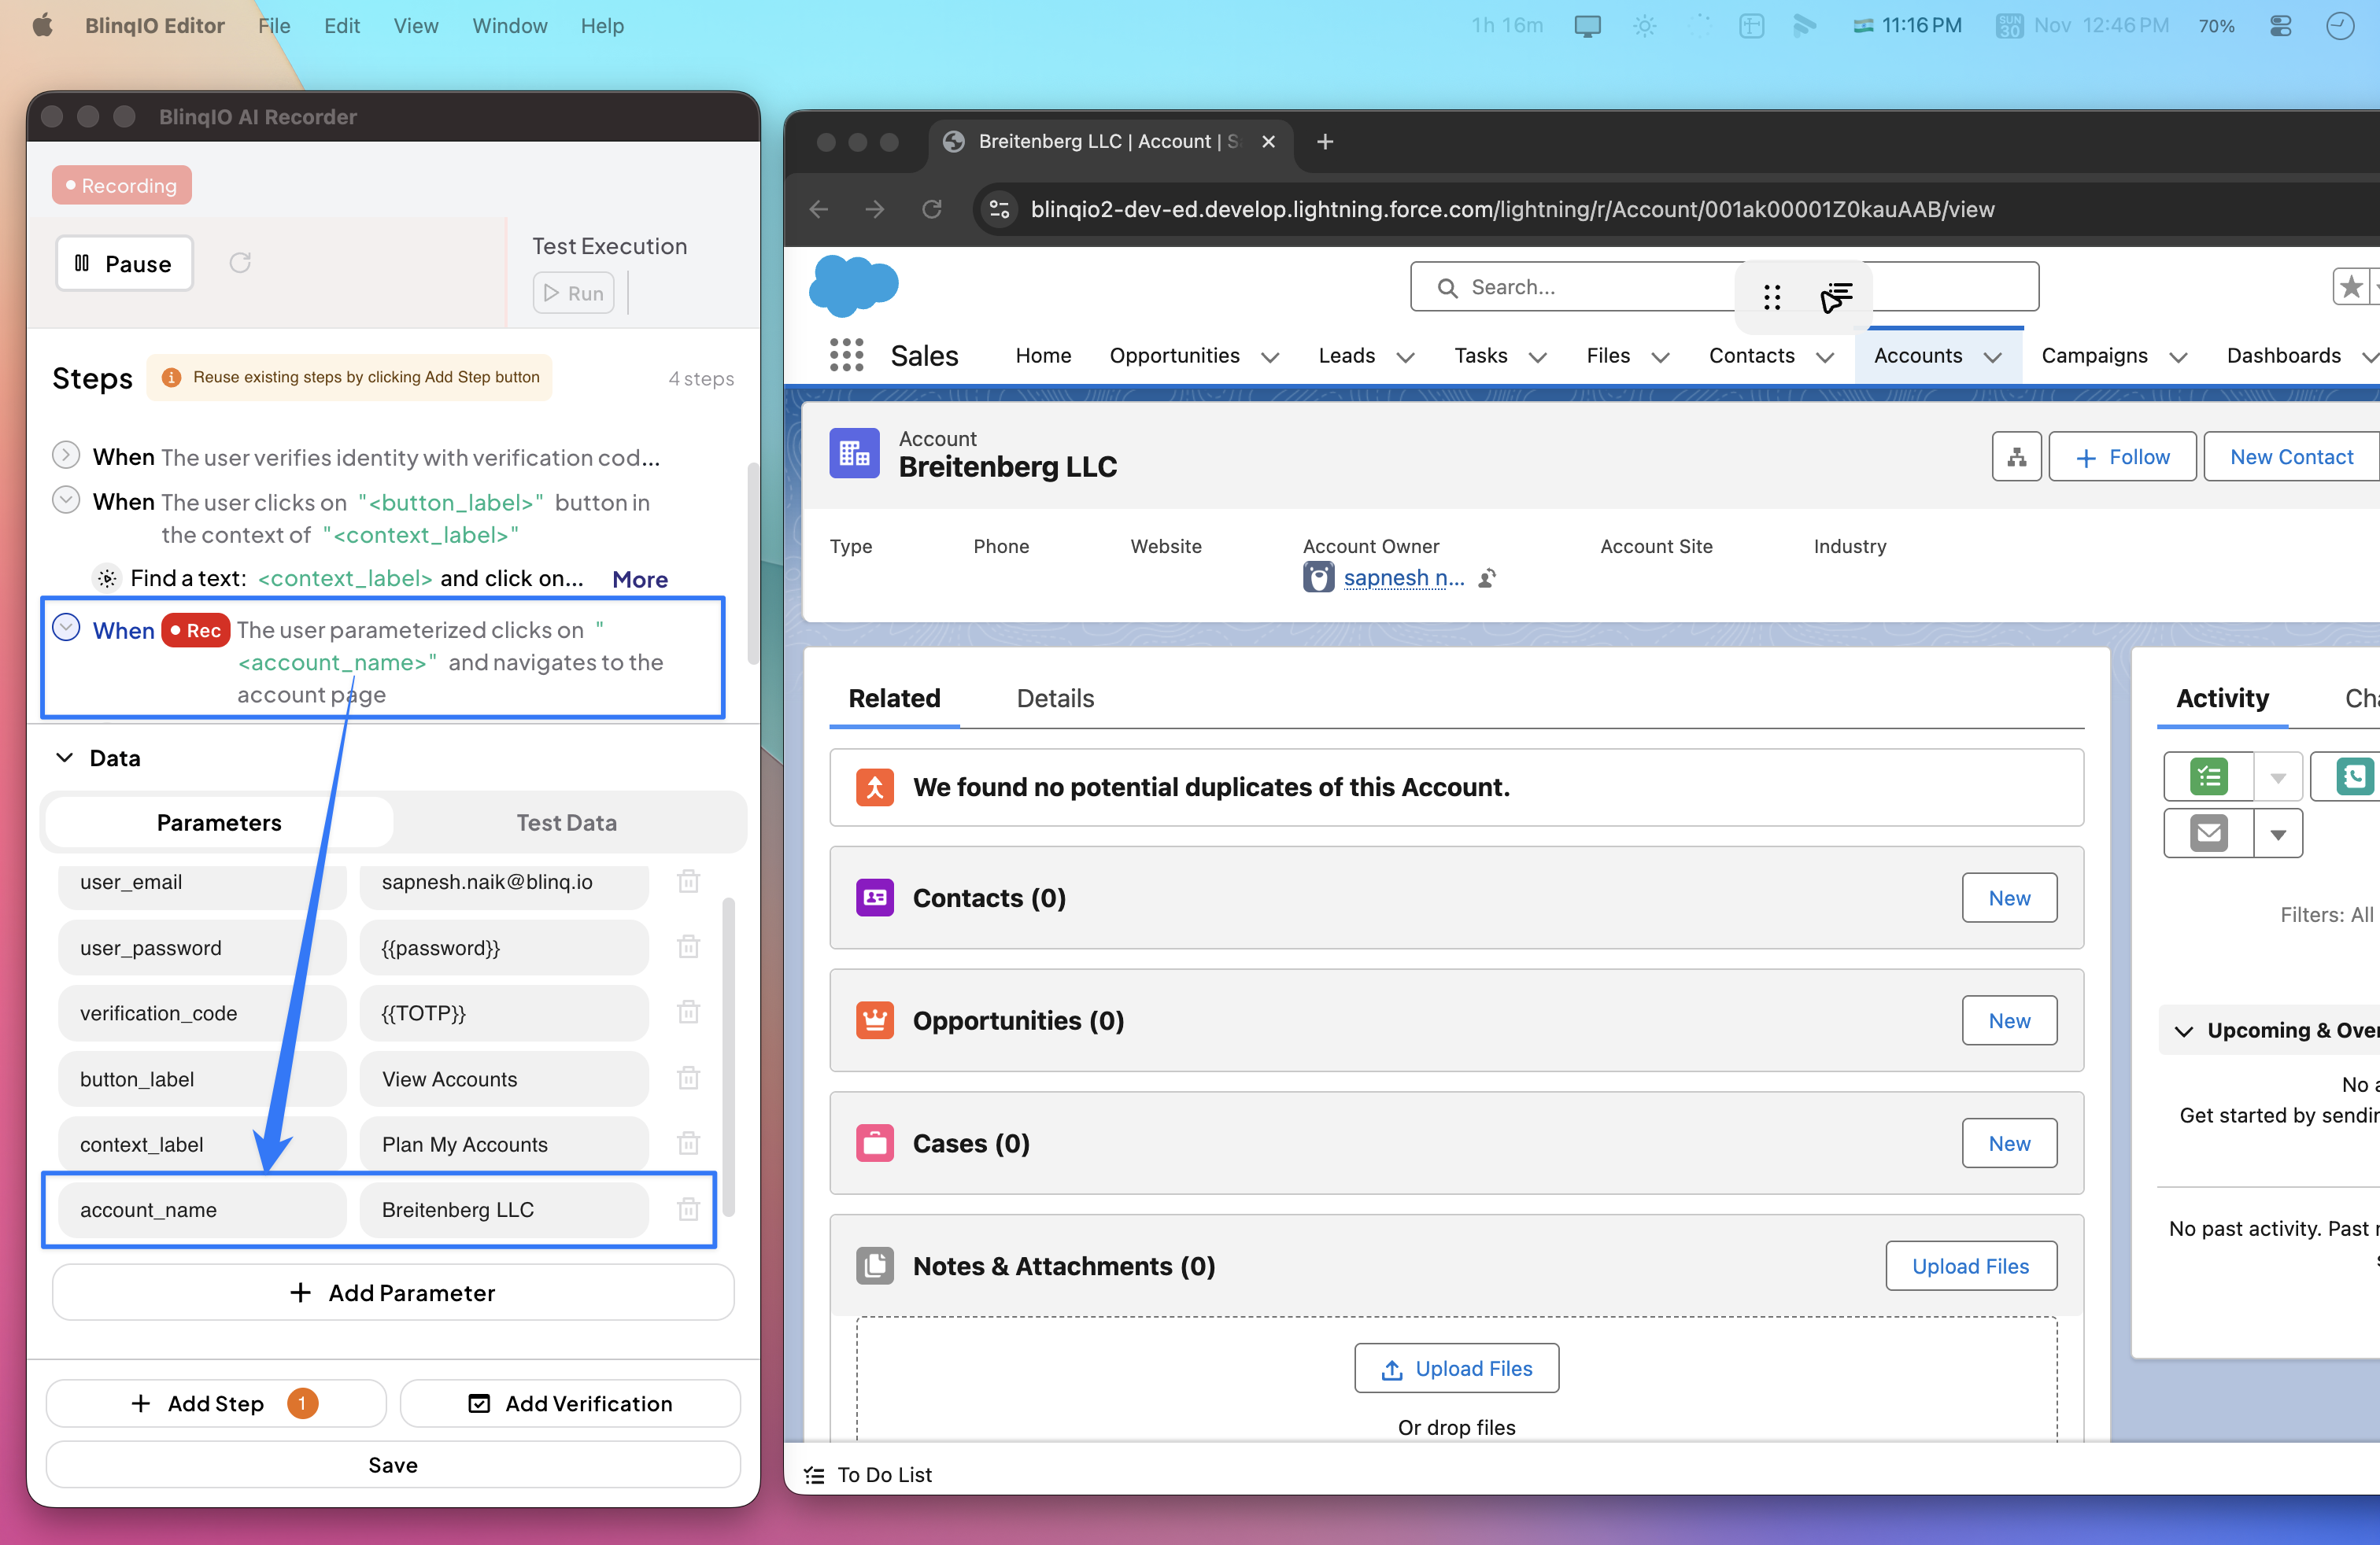Expand the Email action dropdown arrow
Viewport: 2380px width, 1545px height.
2278,833
